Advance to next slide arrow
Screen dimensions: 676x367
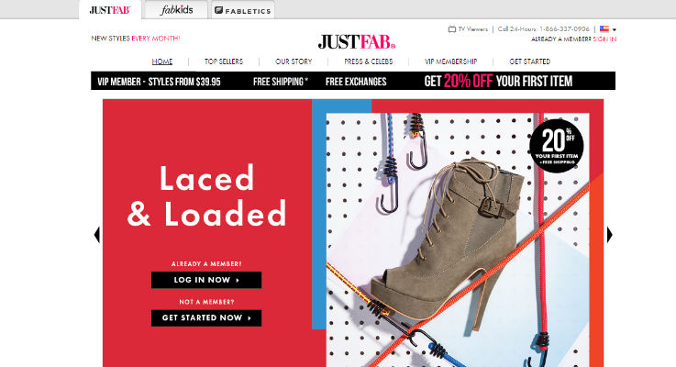(x=610, y=235)
